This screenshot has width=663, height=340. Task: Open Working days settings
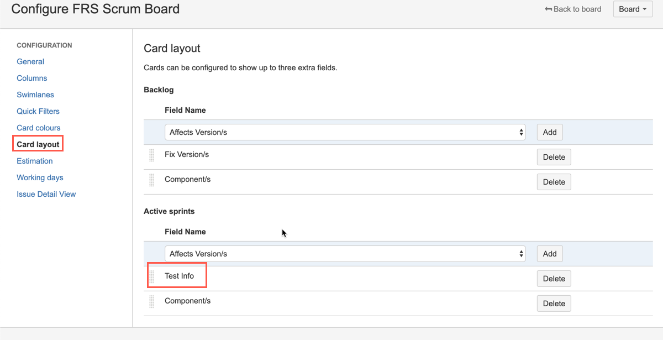[x=40, y=177]
